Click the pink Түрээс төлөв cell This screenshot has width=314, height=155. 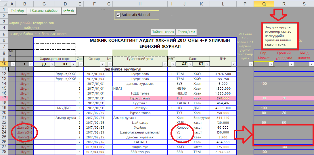point(140,98)
